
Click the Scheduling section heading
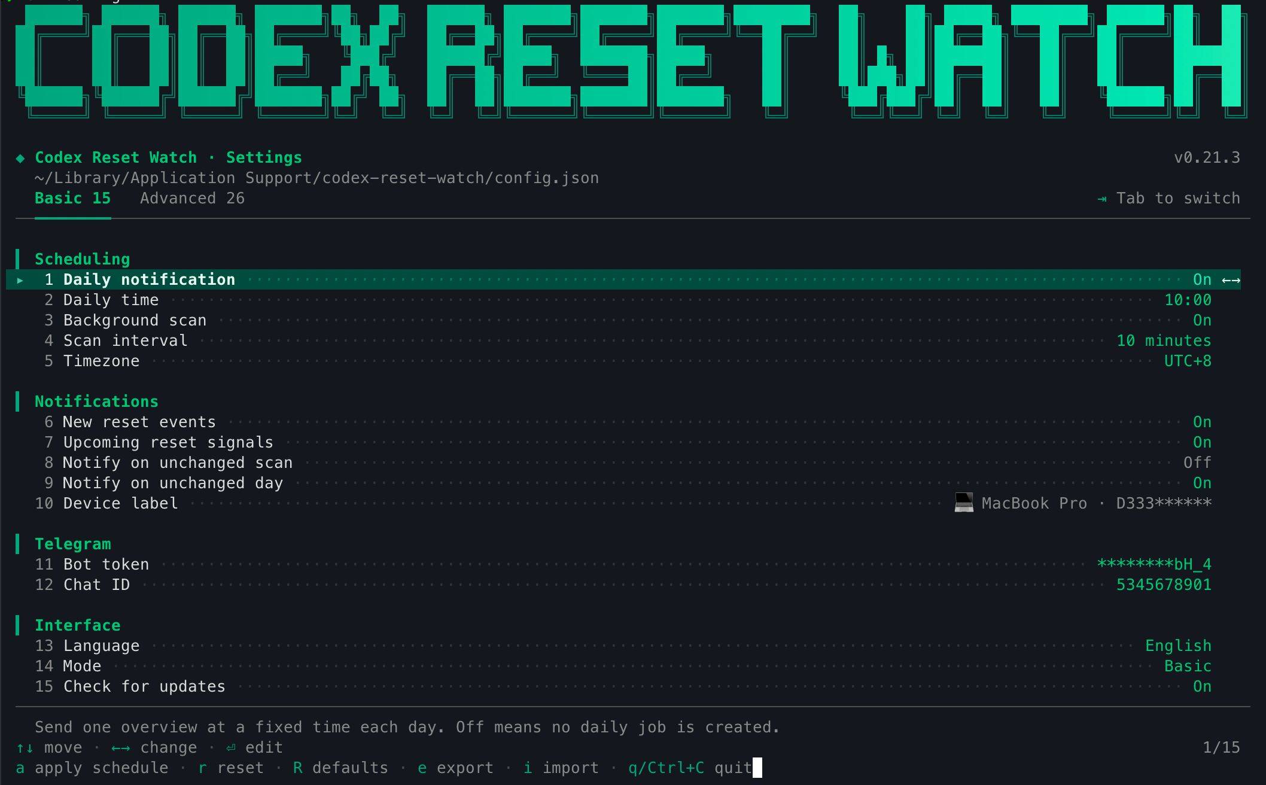pyautogui.click(x=82, y=260)
